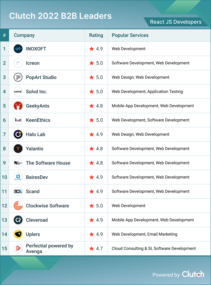Click the rating star for Halo Lab
This screenshot has width=211, height=285.
92,134
